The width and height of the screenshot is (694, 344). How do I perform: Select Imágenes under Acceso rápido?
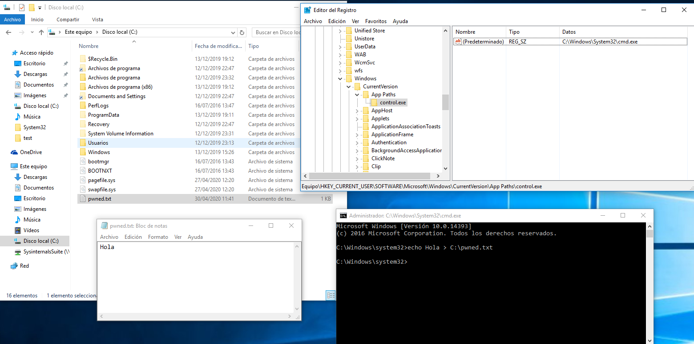tap(35, 95)
